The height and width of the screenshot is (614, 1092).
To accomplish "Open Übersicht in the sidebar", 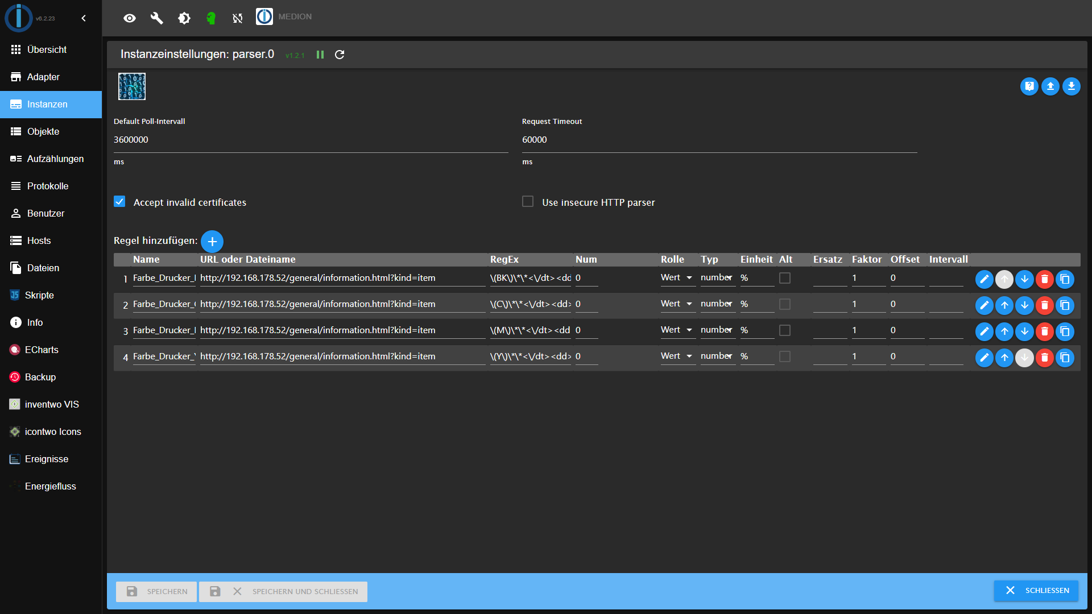I will coord(51,50).
